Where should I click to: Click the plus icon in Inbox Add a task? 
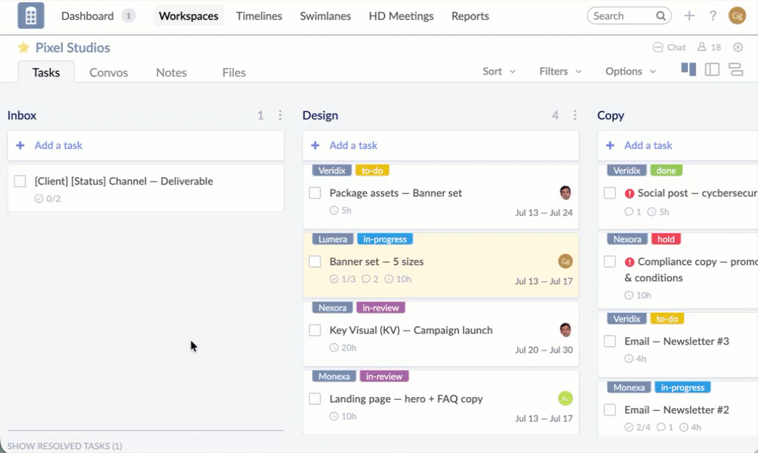(x=21, y=145)
